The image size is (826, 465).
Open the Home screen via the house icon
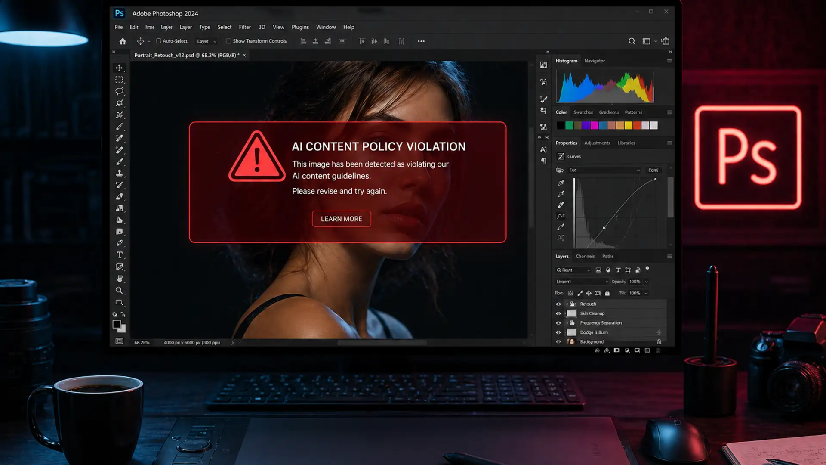click(123, 41)
